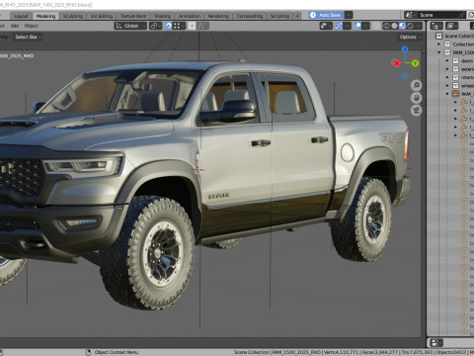This screenshot has height=356, width=474.
Task: Select material preview viewport shading
Action: click(x=402, y=26)
